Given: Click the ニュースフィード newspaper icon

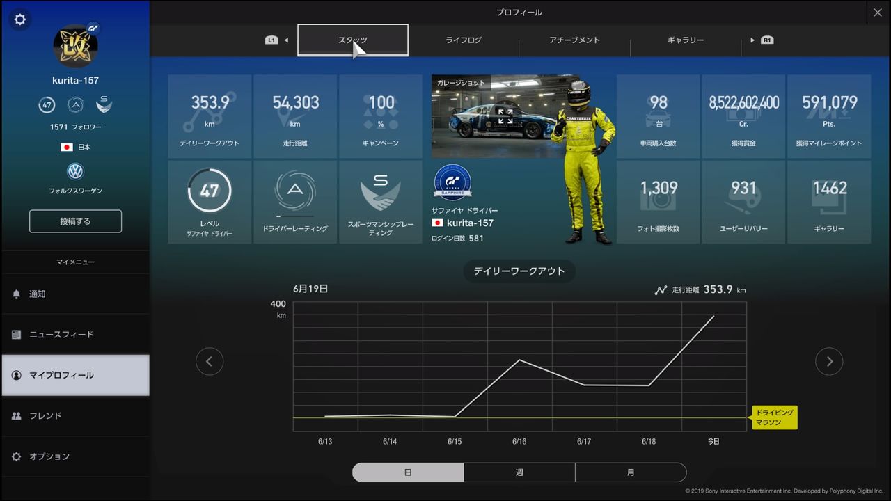Looking at the screenshot, I should [x=17, y=335].
